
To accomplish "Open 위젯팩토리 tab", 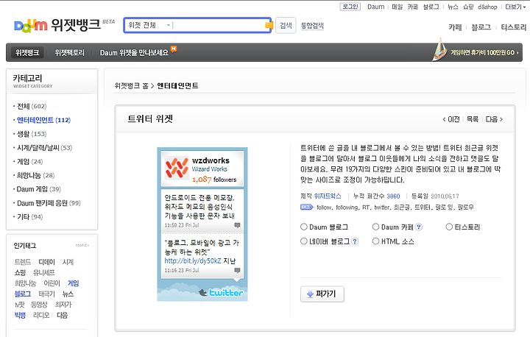I will [70, 53].
